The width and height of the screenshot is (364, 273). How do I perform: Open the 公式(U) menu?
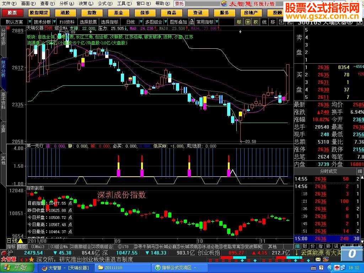click(x=105, y=4)
